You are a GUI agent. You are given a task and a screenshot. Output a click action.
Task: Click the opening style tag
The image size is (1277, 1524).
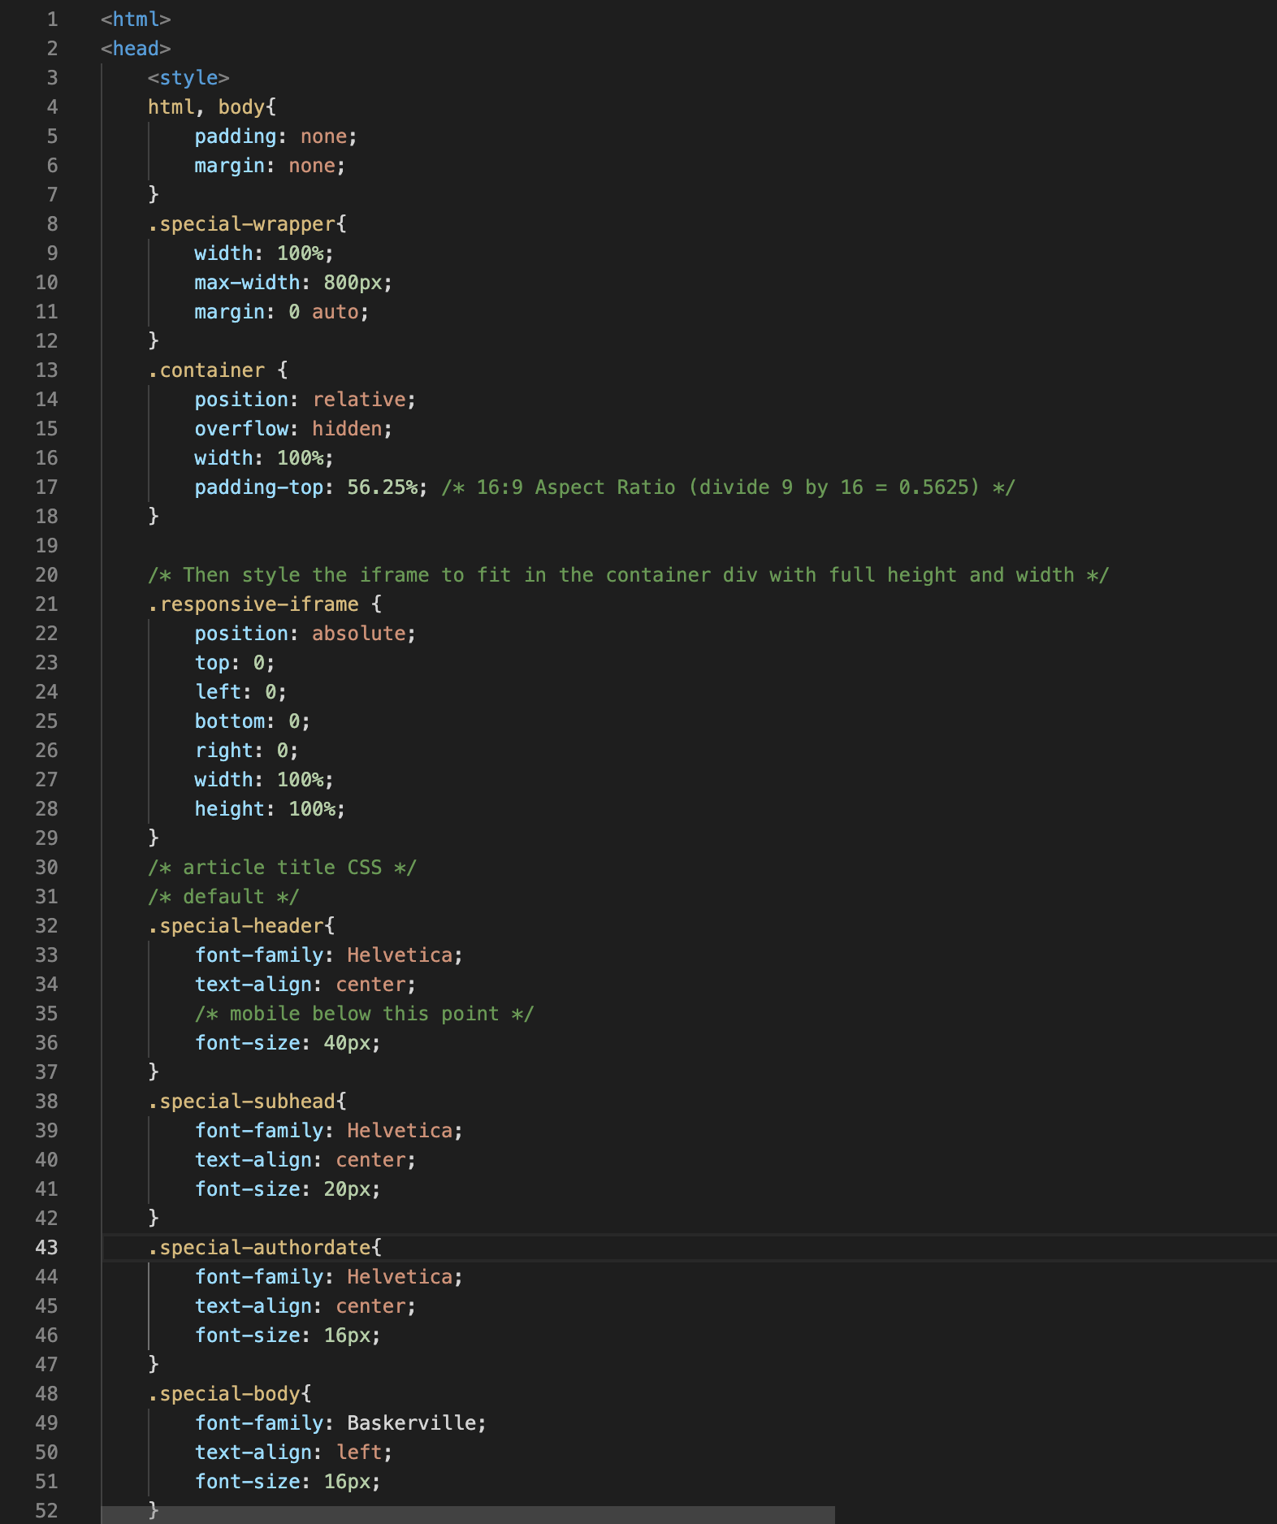[188, 77]
